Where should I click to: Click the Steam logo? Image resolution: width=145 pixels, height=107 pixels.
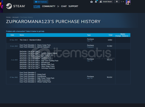16,6
